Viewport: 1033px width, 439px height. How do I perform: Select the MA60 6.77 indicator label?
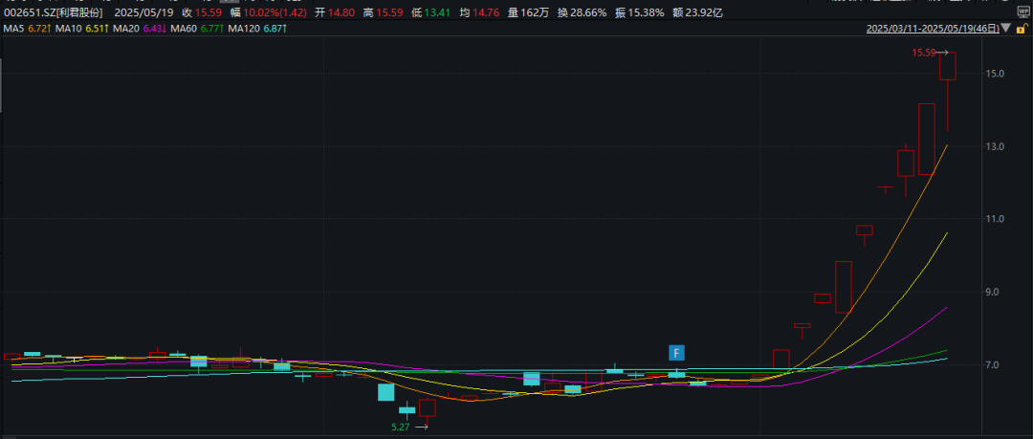point(197,29)
